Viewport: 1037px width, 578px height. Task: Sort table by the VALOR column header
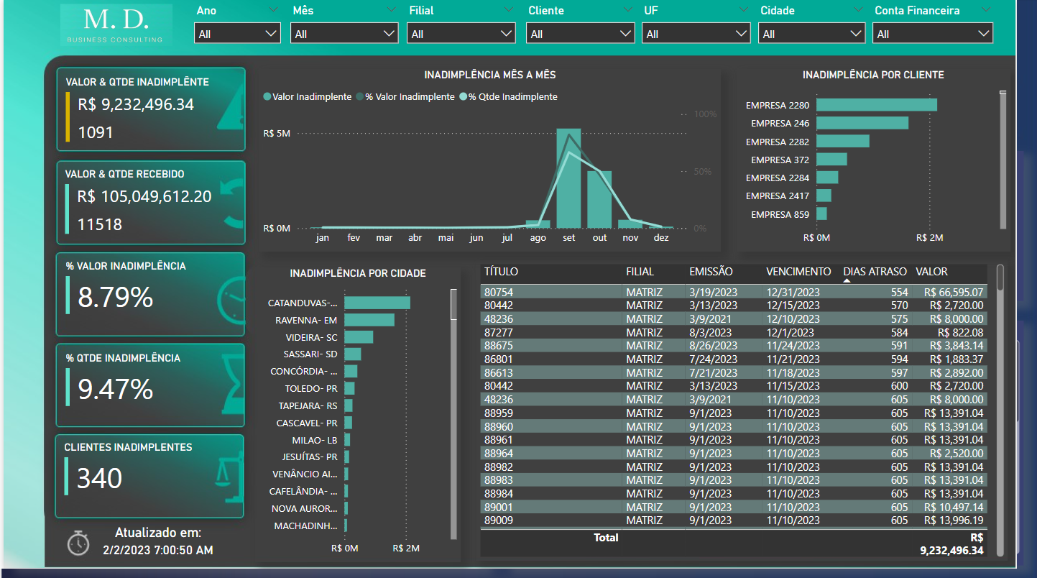click(931, 272)
